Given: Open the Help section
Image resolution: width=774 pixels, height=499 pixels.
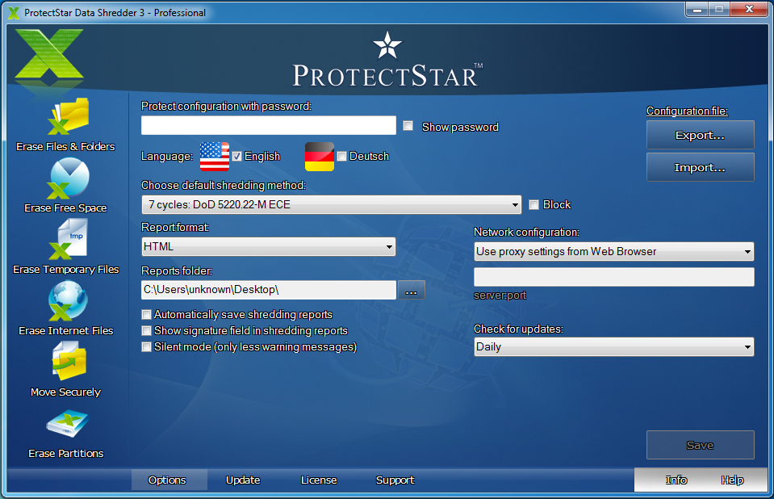Looking at the screenshot, I should 732,480.
